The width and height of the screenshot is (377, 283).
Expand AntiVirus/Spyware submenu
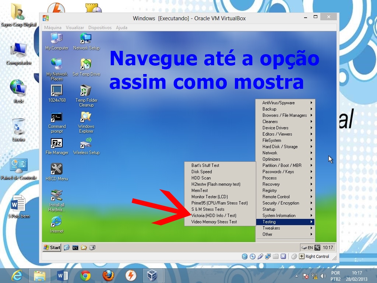click(285, 103)
